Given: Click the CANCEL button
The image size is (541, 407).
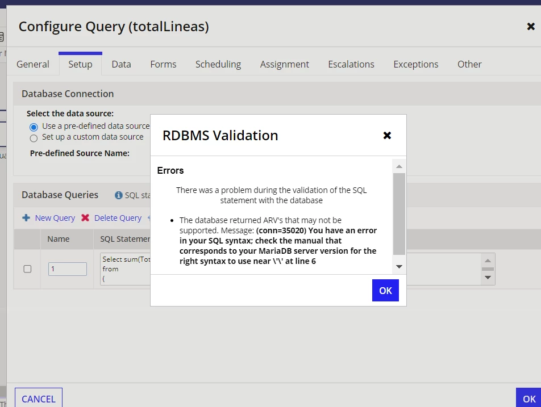Looking at the screenshot, I should coord(39,398).
